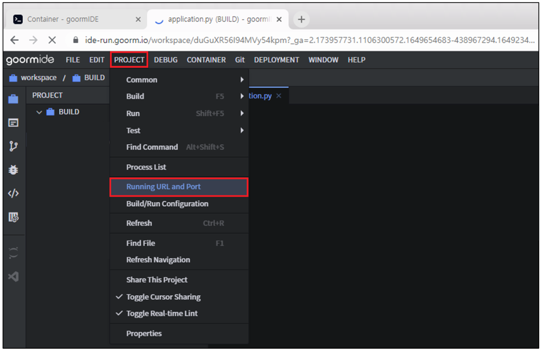Select Process List menu item
This screenshot has width=543, height=352.
(x=179, y=167)
